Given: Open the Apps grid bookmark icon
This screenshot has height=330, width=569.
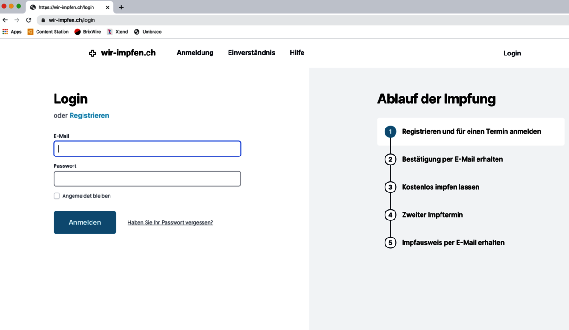Looking at the screenshot, I should coord(5,32).
